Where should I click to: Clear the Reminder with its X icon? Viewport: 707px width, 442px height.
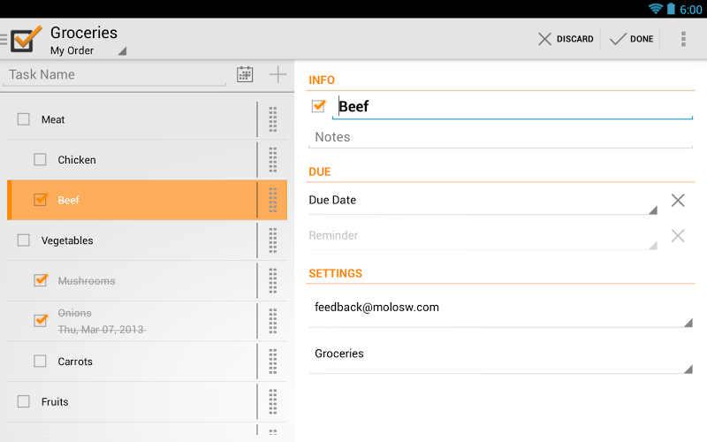tap(678, 235)
